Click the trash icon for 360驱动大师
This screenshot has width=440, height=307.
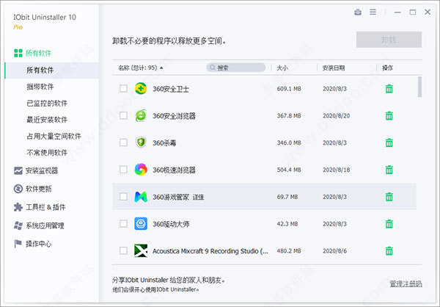tap(389, 224)
